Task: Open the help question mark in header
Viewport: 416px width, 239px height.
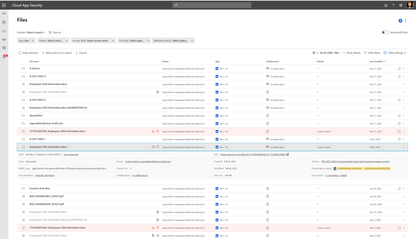Action: pyautogui.click(x=393, y=5)
